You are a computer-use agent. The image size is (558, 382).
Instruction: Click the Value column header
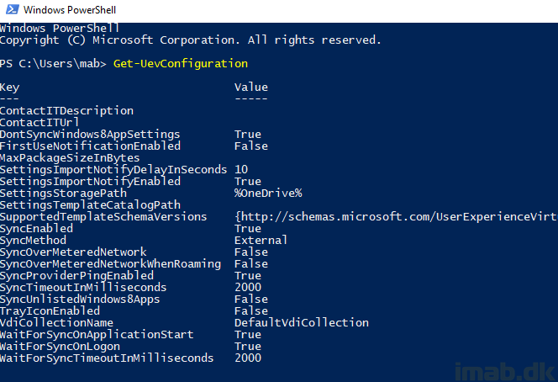251,88
